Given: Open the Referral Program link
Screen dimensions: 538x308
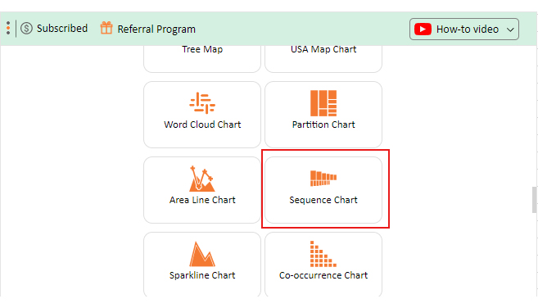Looking at the screenshot, I should click(156, 29).
